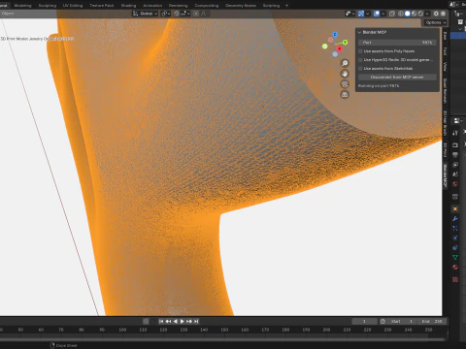Open the View sidebar tab
The height and width of the screenshot is (349, 466).
[x=445, y=66]
